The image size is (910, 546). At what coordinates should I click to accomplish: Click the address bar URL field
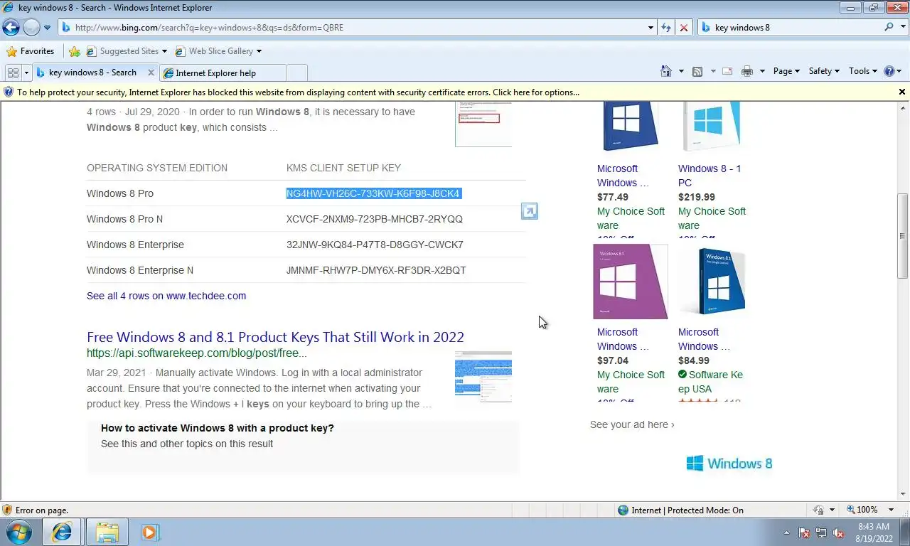coord(352,28)
